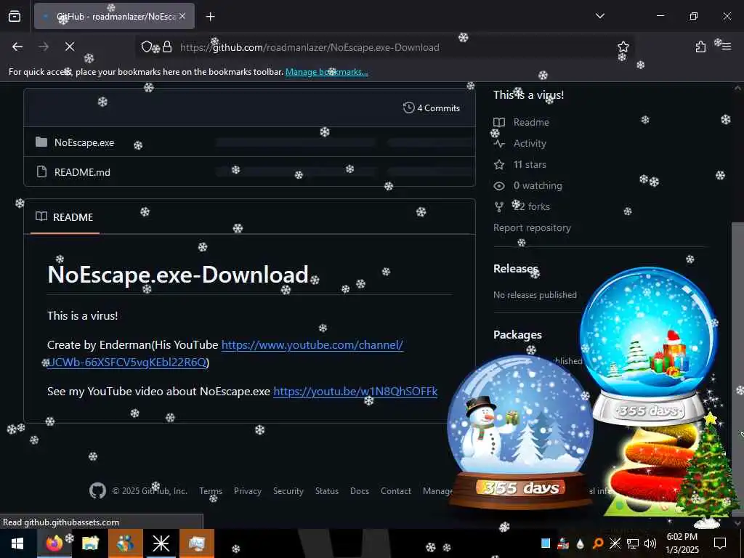
Task: Close the GitHub roadmanlazer tab
Action: point(182,16)
